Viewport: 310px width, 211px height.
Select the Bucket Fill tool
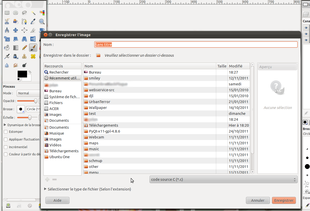click(x=7, y=48)
